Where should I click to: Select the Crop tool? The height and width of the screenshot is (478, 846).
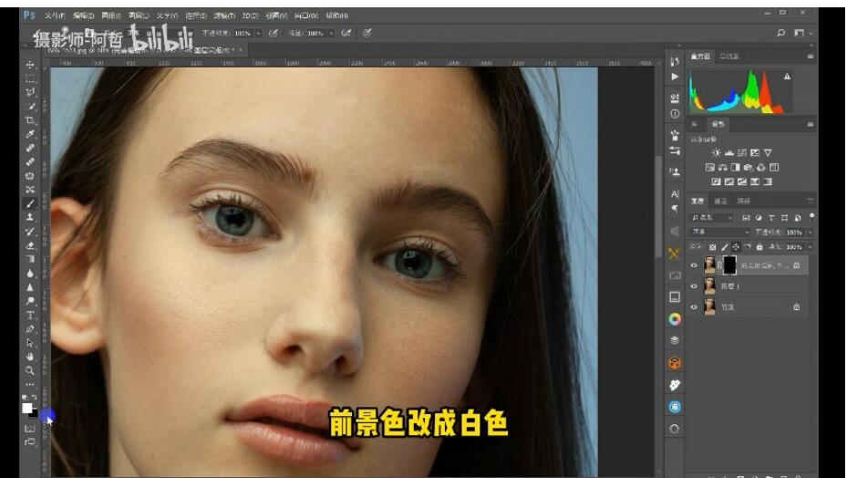coord(30,119)
